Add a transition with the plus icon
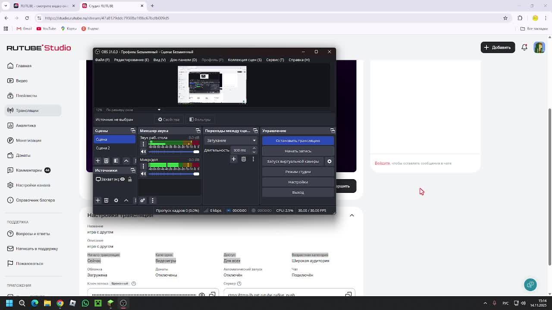The height and width of the screenshot is (310, 552). tap(234, 159)
